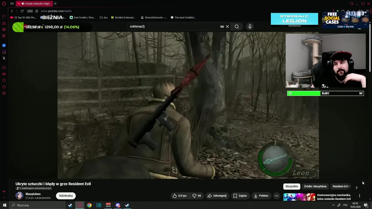Open the Opera GX menu logo

[x=4, y=4]
